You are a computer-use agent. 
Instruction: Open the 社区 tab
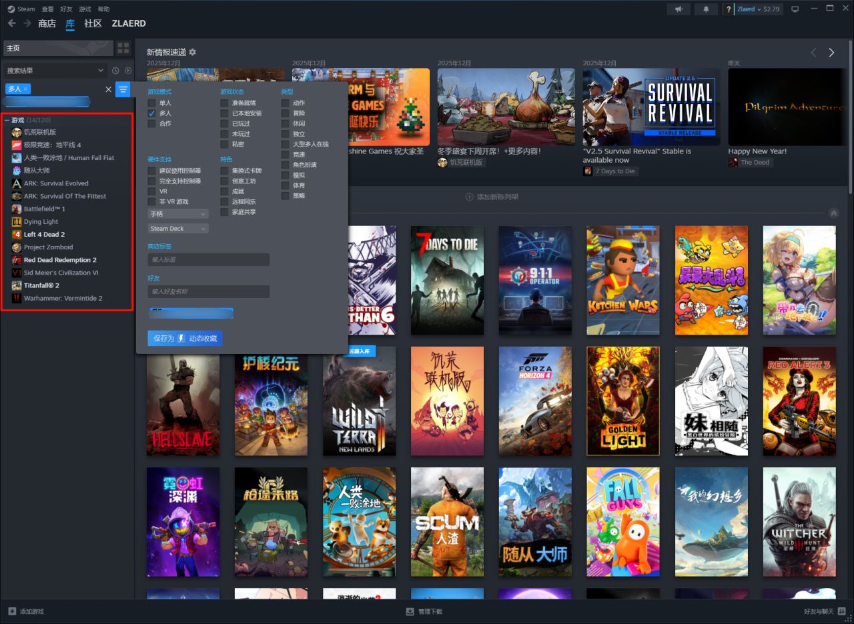tap(93, 23)
